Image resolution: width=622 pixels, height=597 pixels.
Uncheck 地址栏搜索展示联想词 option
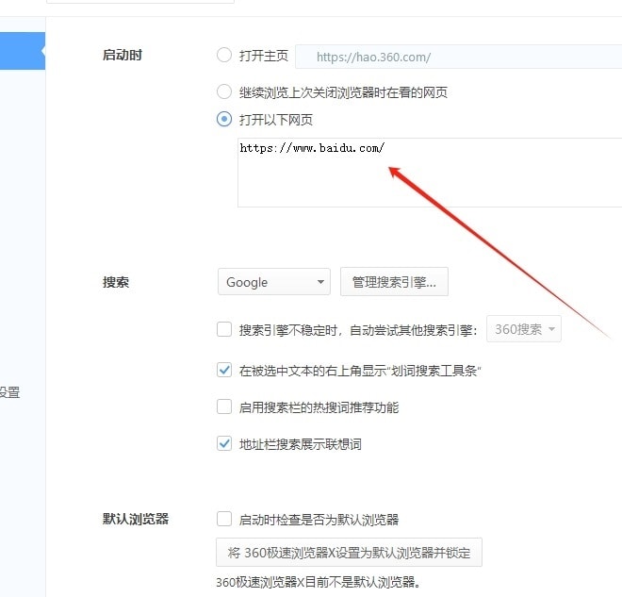tap(224, 443)
